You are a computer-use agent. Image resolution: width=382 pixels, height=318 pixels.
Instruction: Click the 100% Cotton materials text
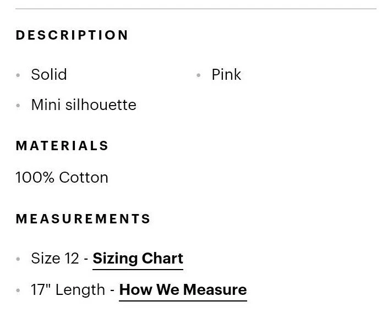(62, 178)
